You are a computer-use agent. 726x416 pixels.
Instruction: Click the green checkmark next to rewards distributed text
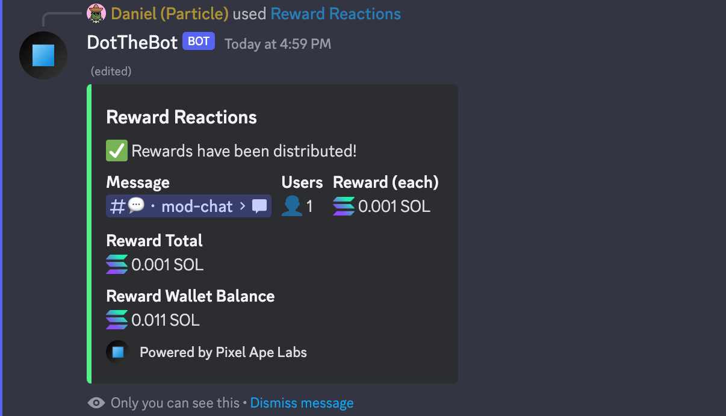point(116,151)
